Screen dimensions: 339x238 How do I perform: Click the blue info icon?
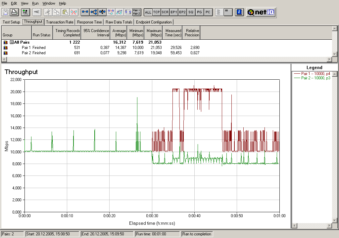[239, 12]
